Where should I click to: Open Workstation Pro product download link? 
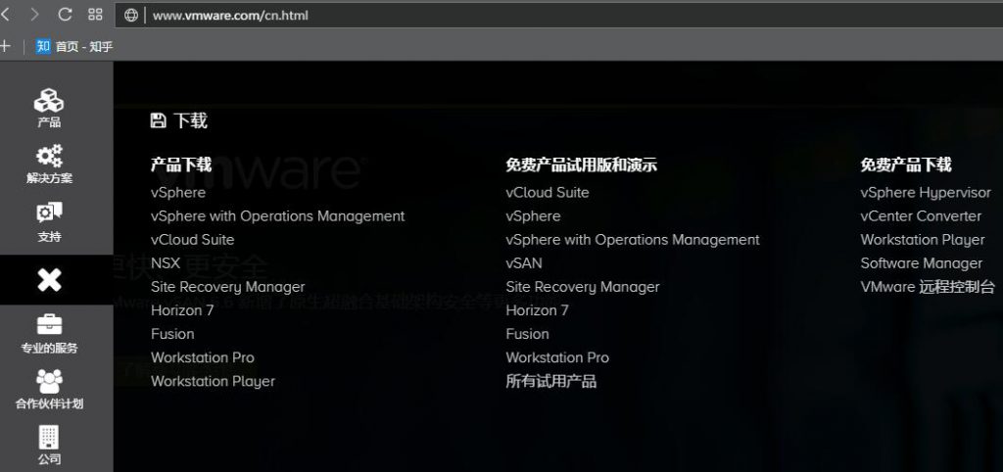click(x=203, y=357)
